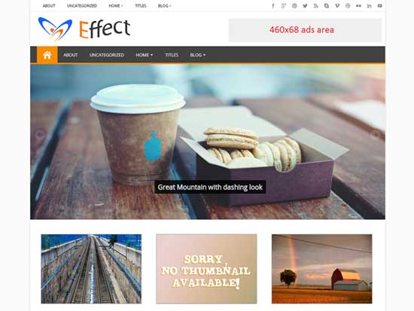Click the orange home icon in navbar
Screen dimensions: 414x311
coord(47,55)
